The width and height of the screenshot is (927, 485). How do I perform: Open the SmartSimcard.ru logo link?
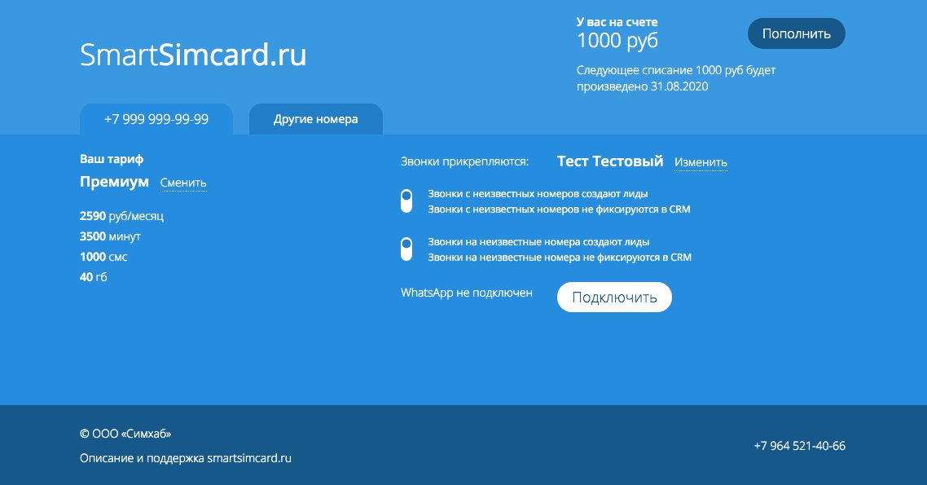coord(193,55)
